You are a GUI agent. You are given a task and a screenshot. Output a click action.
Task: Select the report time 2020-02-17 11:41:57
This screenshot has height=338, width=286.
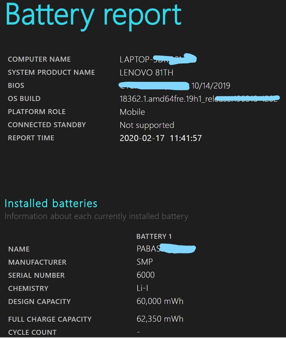[161, 138]
